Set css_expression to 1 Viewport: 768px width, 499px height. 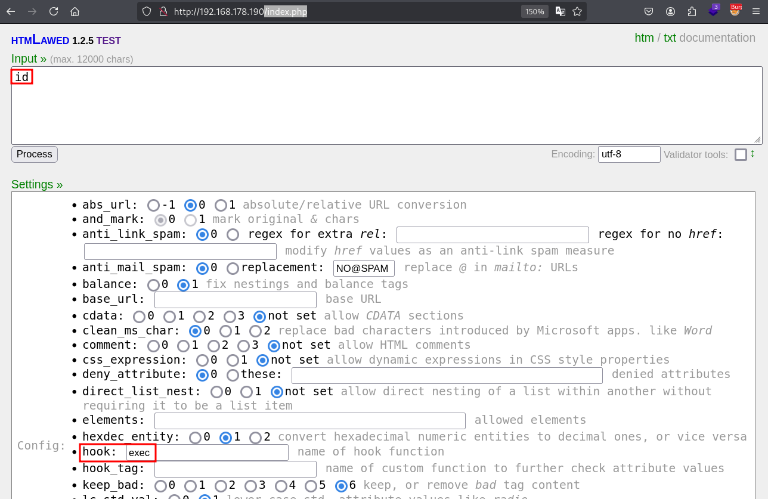tap(233, 360)
